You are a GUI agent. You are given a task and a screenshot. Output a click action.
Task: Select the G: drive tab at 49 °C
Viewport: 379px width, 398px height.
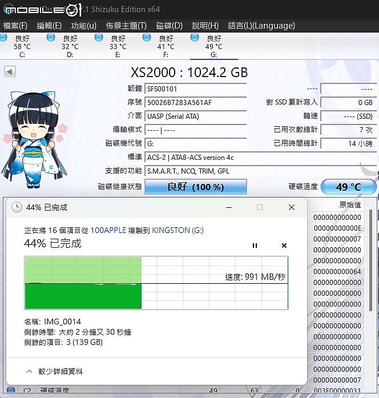tap(214, 46)
